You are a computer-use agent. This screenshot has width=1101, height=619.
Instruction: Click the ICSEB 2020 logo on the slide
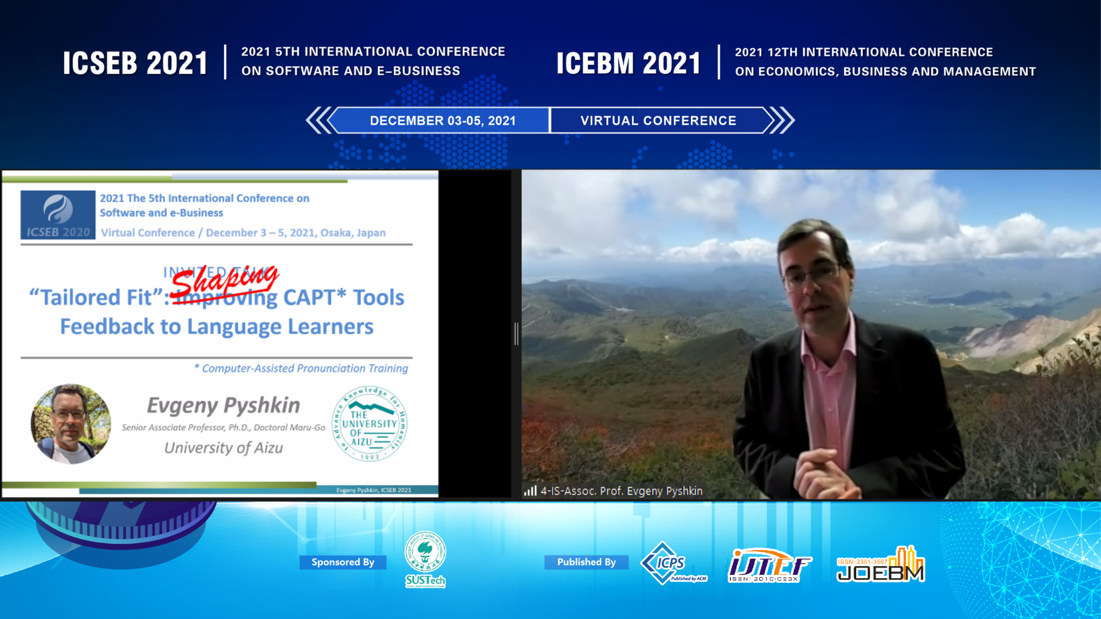click(x=58, y=215)
